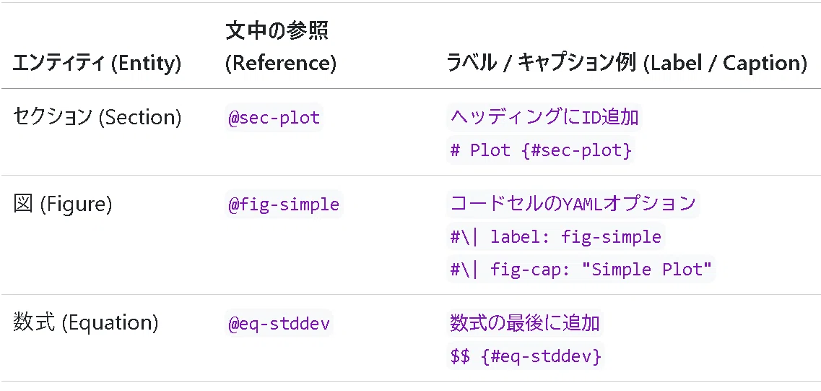This screenshot has width=821, height=391.
Task: Click the '数式 (Equation)' row label
Action: (85, 323)
